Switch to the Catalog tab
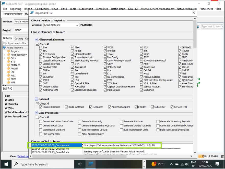Screen dimensions: 225x169 pyautogui.click(x=18, y=38)
